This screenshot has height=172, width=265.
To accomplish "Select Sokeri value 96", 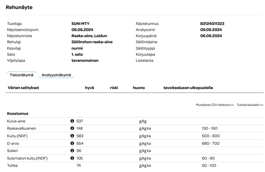I will pos(79,151).
